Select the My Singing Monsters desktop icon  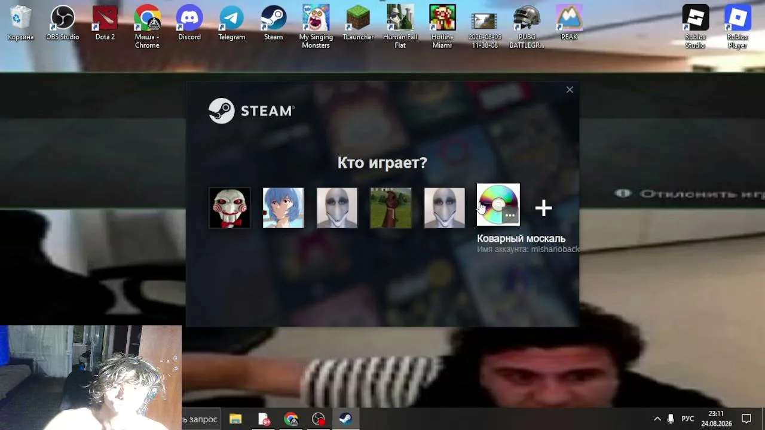(x=316, y=27)
